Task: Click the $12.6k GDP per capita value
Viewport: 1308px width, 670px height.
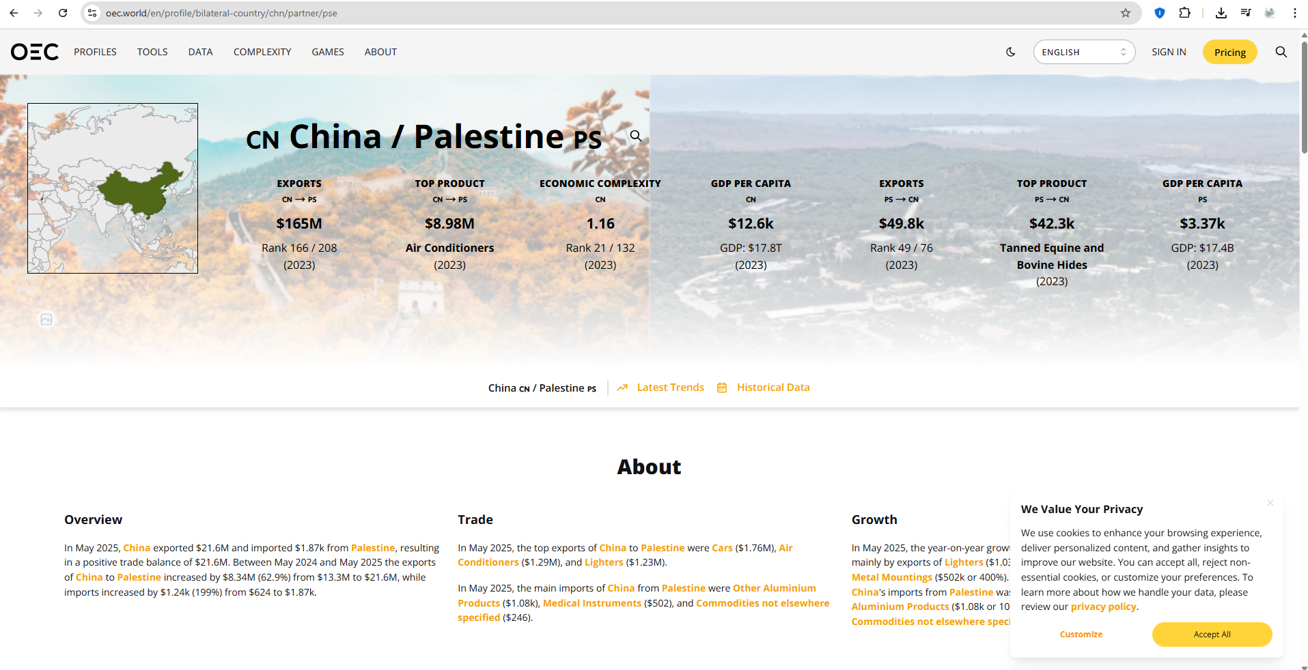Action: [x=751, y=224]
